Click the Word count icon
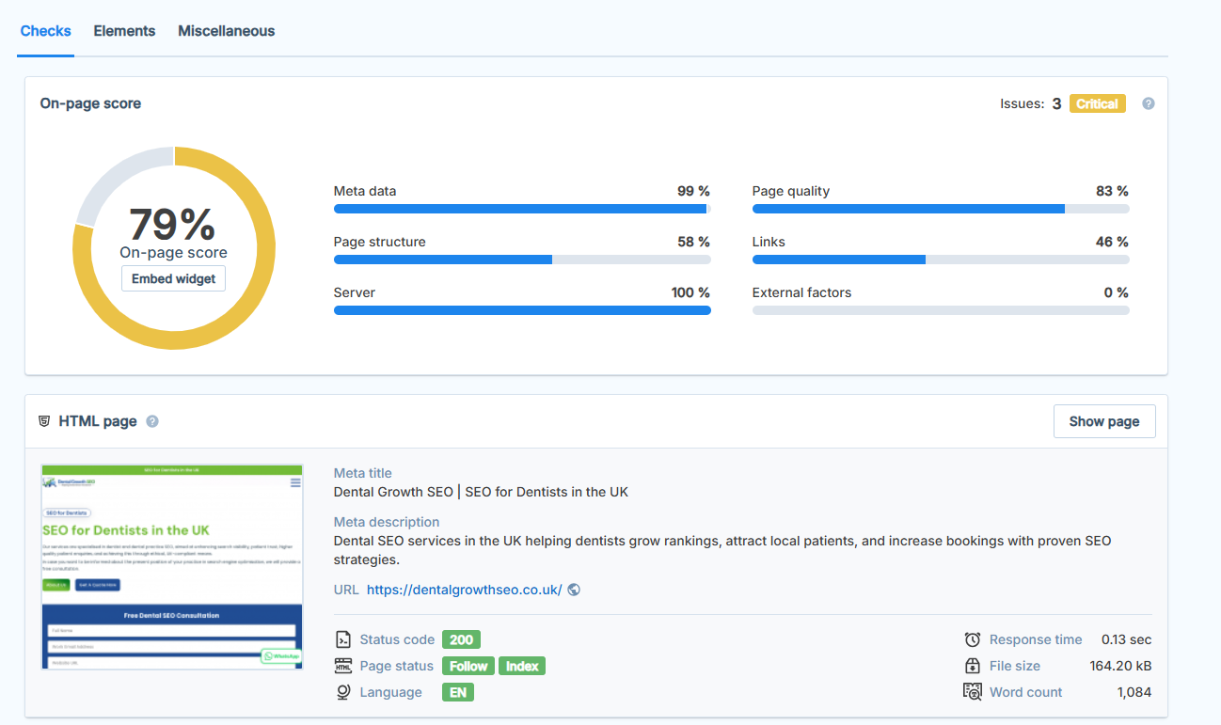 pyautogui.click(x=973, y=692)
